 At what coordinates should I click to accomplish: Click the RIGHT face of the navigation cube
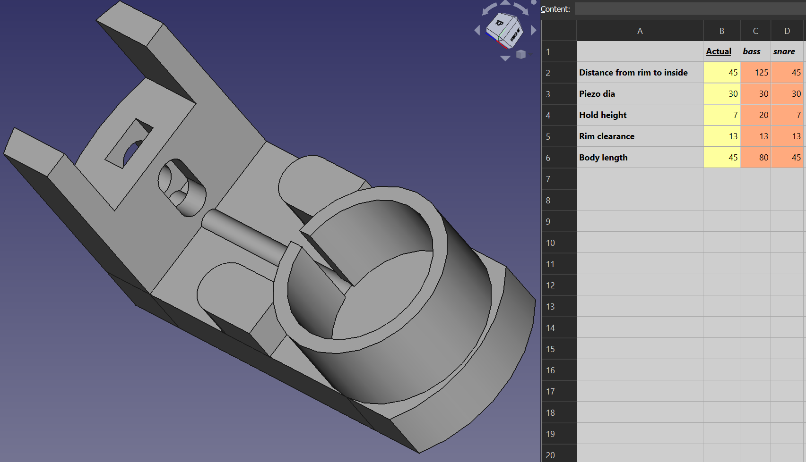pyautogui.click(x=514, y=34)
